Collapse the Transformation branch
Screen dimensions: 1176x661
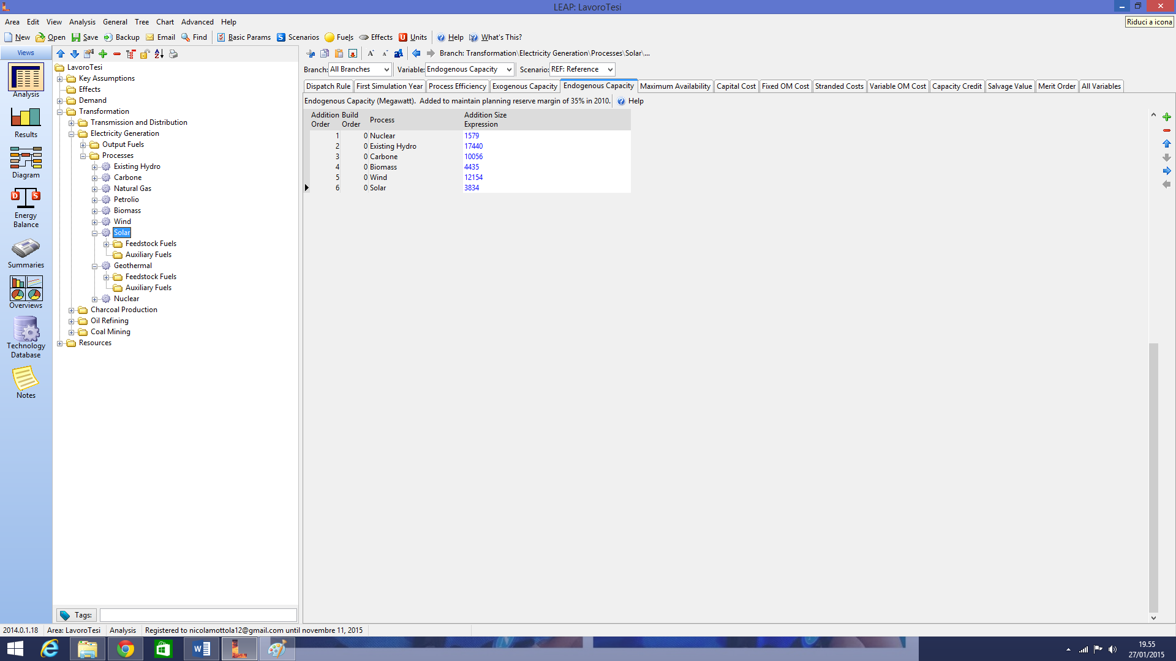[x=60, y=112]
